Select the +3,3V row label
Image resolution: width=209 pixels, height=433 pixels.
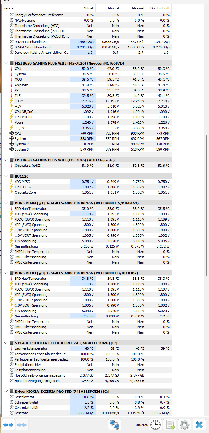(19, 128)
